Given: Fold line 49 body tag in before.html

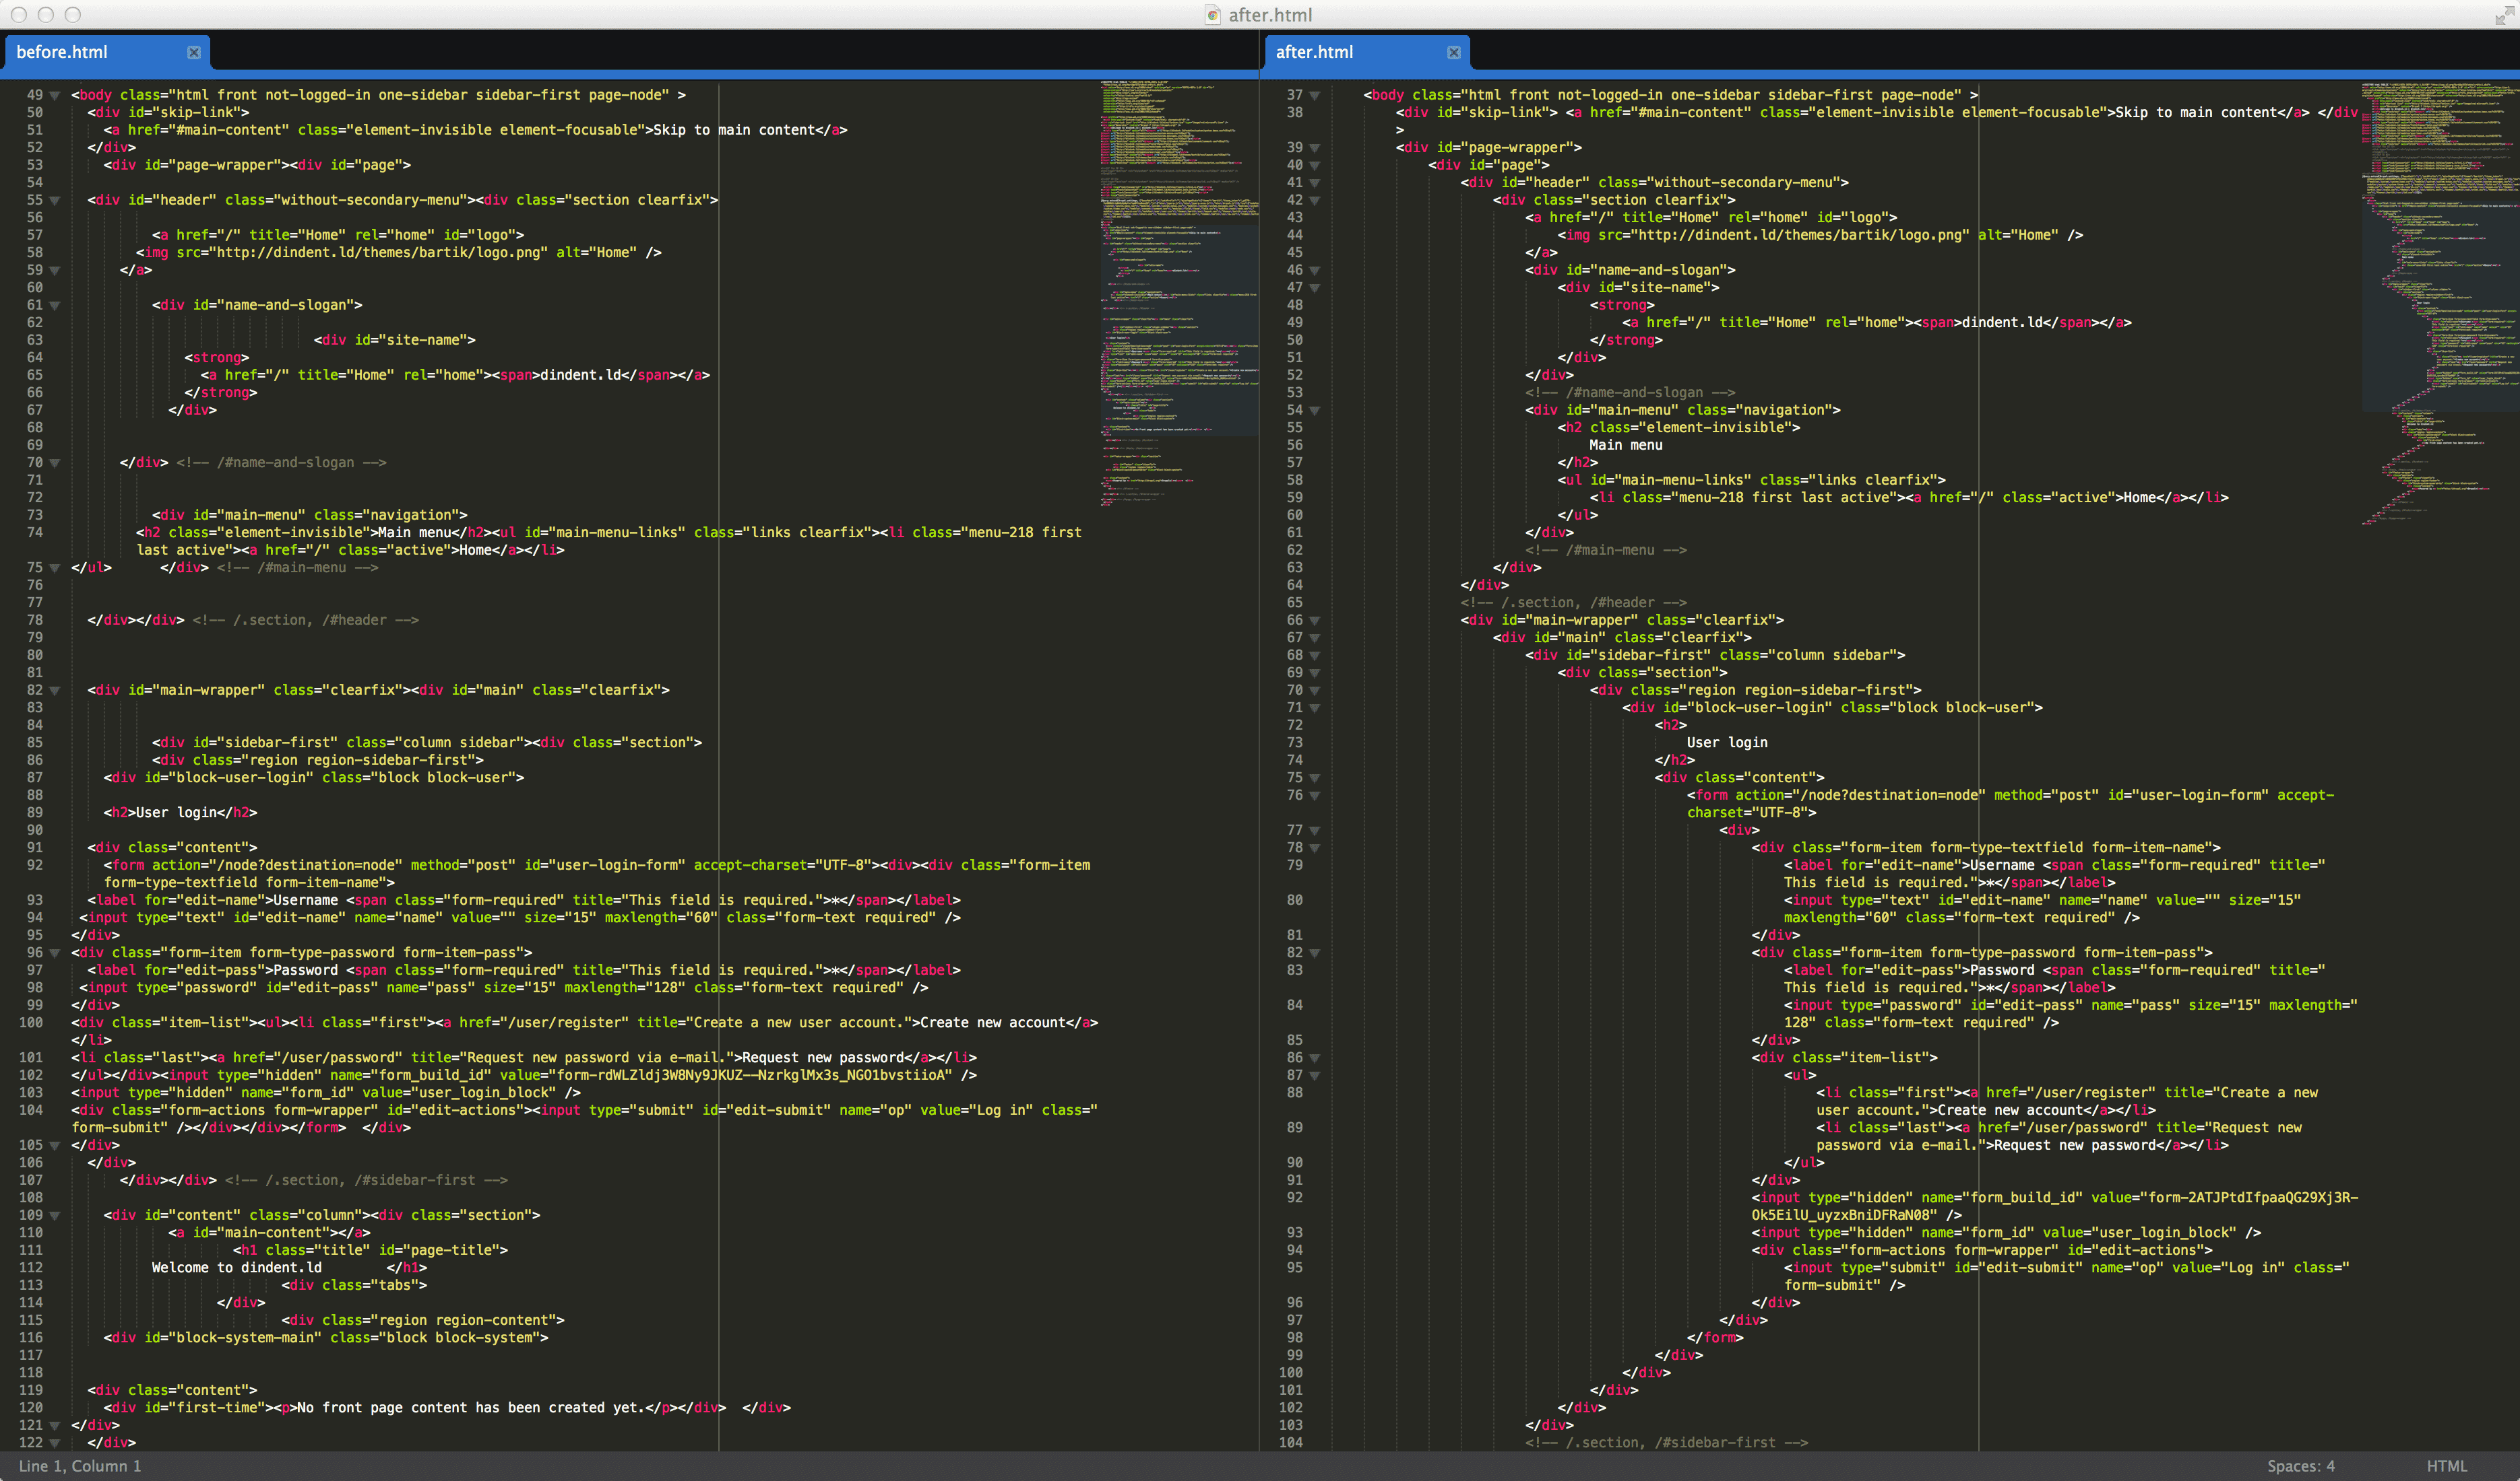Looking at the screenshot, I should tap(55, 96).
